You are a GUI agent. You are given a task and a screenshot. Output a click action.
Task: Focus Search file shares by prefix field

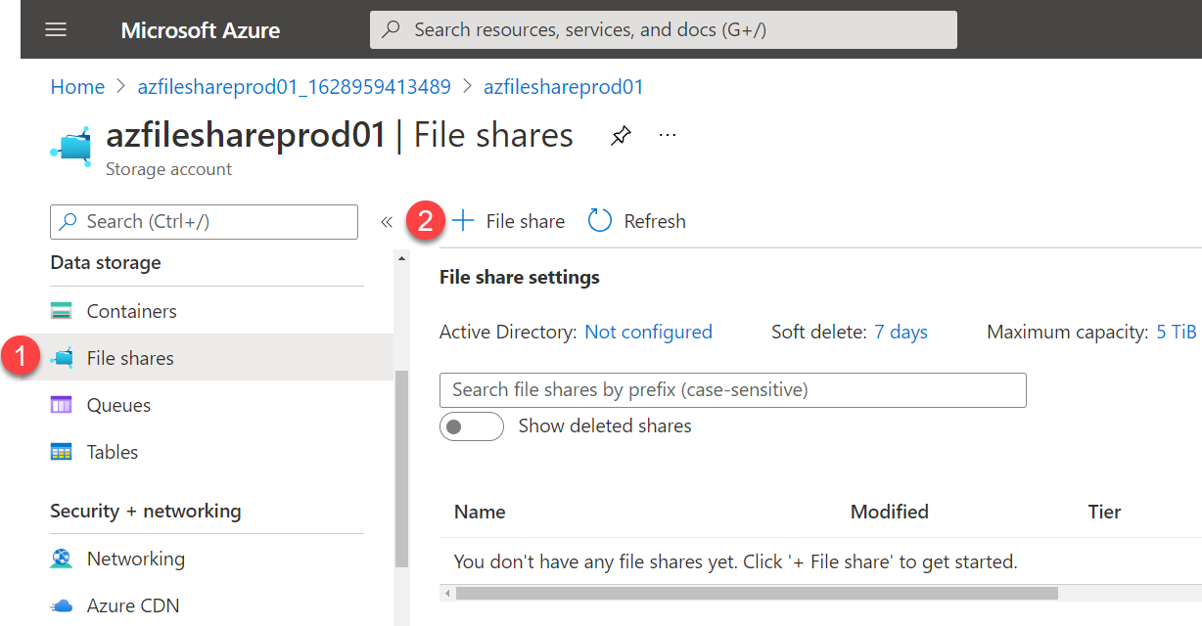[x=733, y=389]
